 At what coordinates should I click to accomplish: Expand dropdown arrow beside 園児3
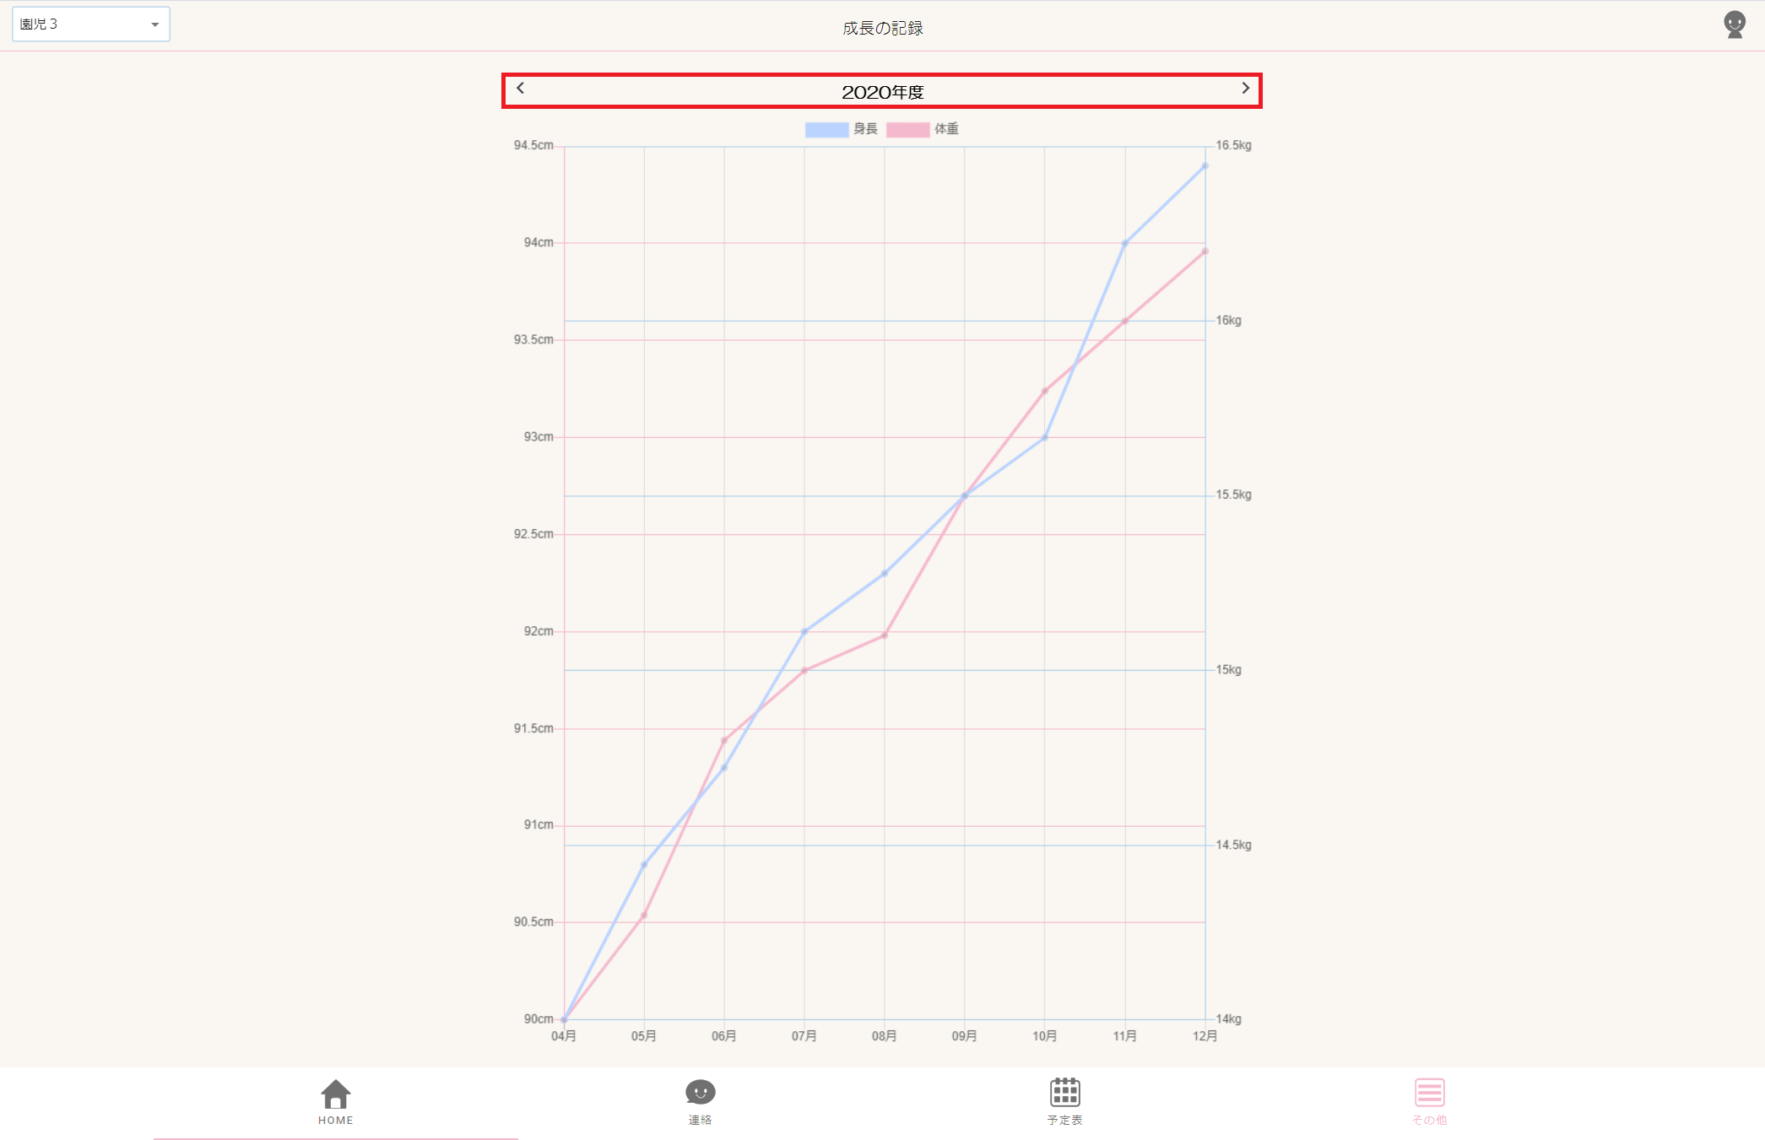(154, 24)
